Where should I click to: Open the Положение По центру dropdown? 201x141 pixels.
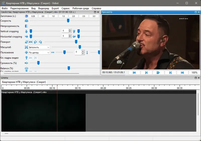click(x=39, y=53)
